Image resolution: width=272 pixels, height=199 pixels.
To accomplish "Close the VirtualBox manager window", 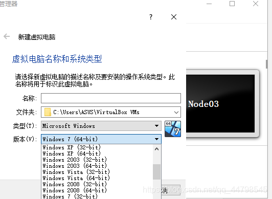I will 256,4.
